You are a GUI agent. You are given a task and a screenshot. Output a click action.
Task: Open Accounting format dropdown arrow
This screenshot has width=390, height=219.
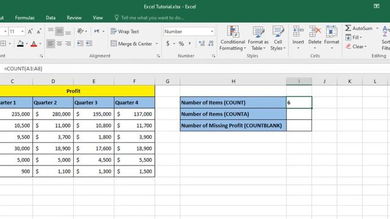click(x=174, y=44)
